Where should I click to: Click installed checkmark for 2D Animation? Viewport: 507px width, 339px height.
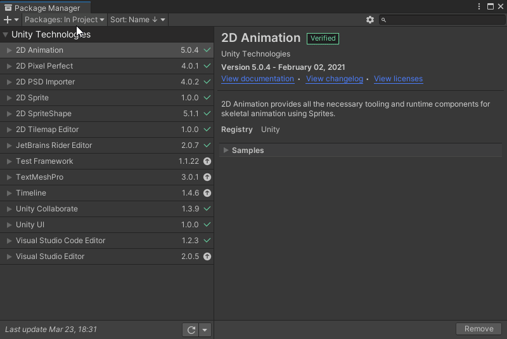(207, 50)
